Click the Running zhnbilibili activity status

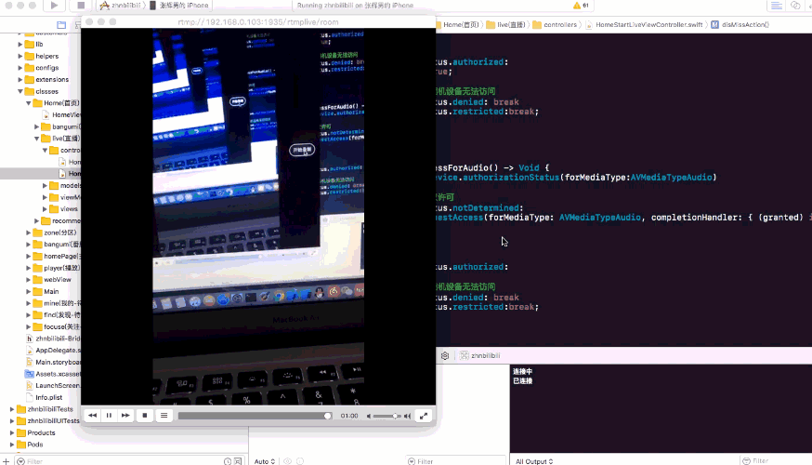[x=355, y=6]
